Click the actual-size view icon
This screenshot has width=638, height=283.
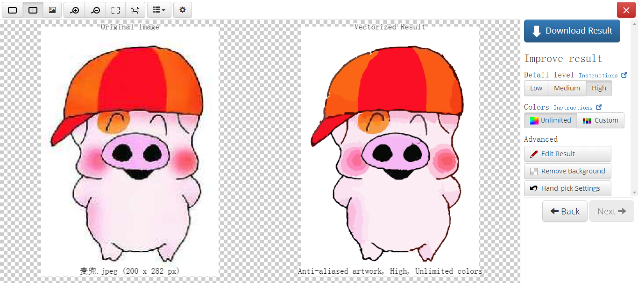coord(135,10)
